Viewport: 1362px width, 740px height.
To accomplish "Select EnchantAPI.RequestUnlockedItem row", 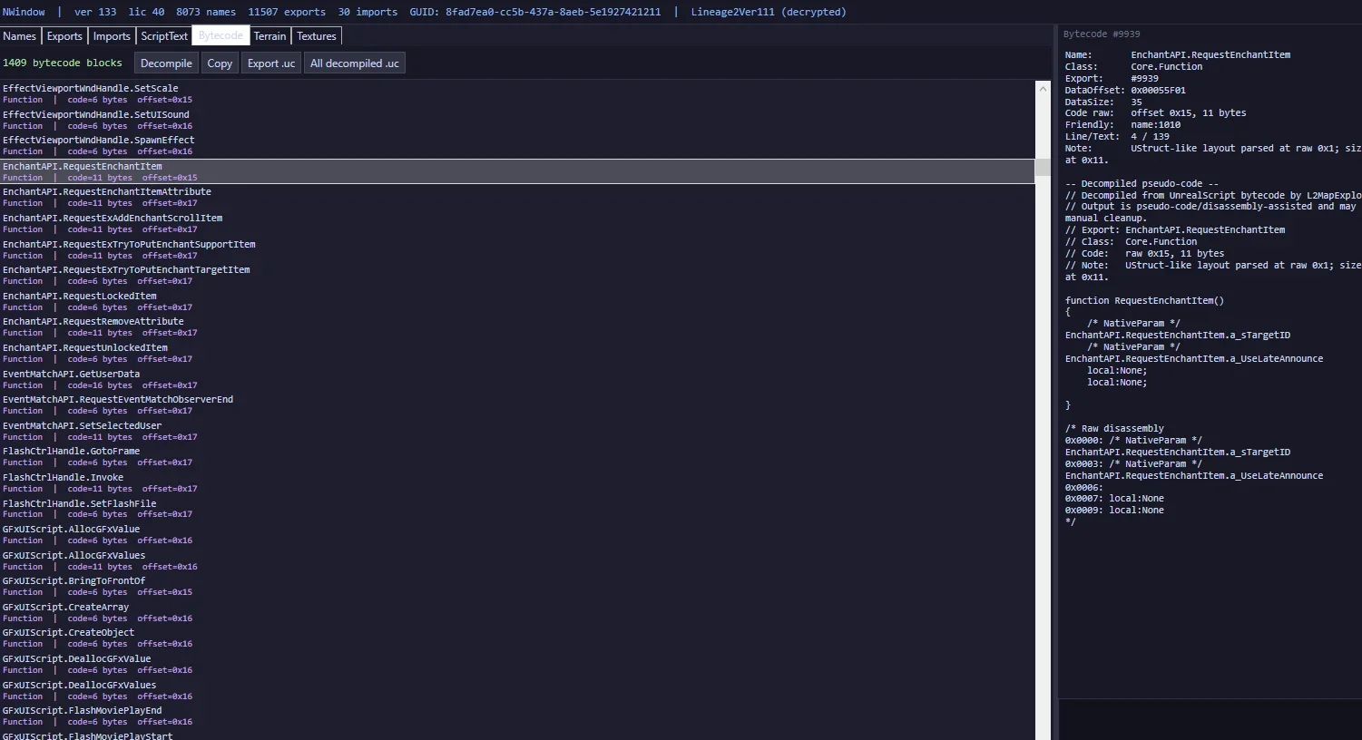I will 517,354.
